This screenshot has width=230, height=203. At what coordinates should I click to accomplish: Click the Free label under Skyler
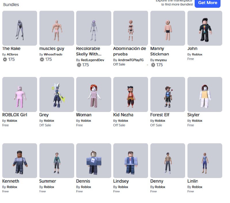pyautogui.click(x=191, y=125)
